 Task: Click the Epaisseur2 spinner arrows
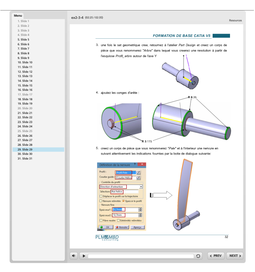click(140, 215)
